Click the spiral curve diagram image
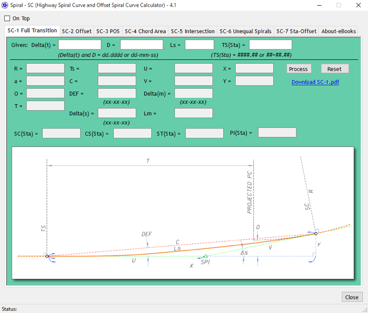 [183, 212]
